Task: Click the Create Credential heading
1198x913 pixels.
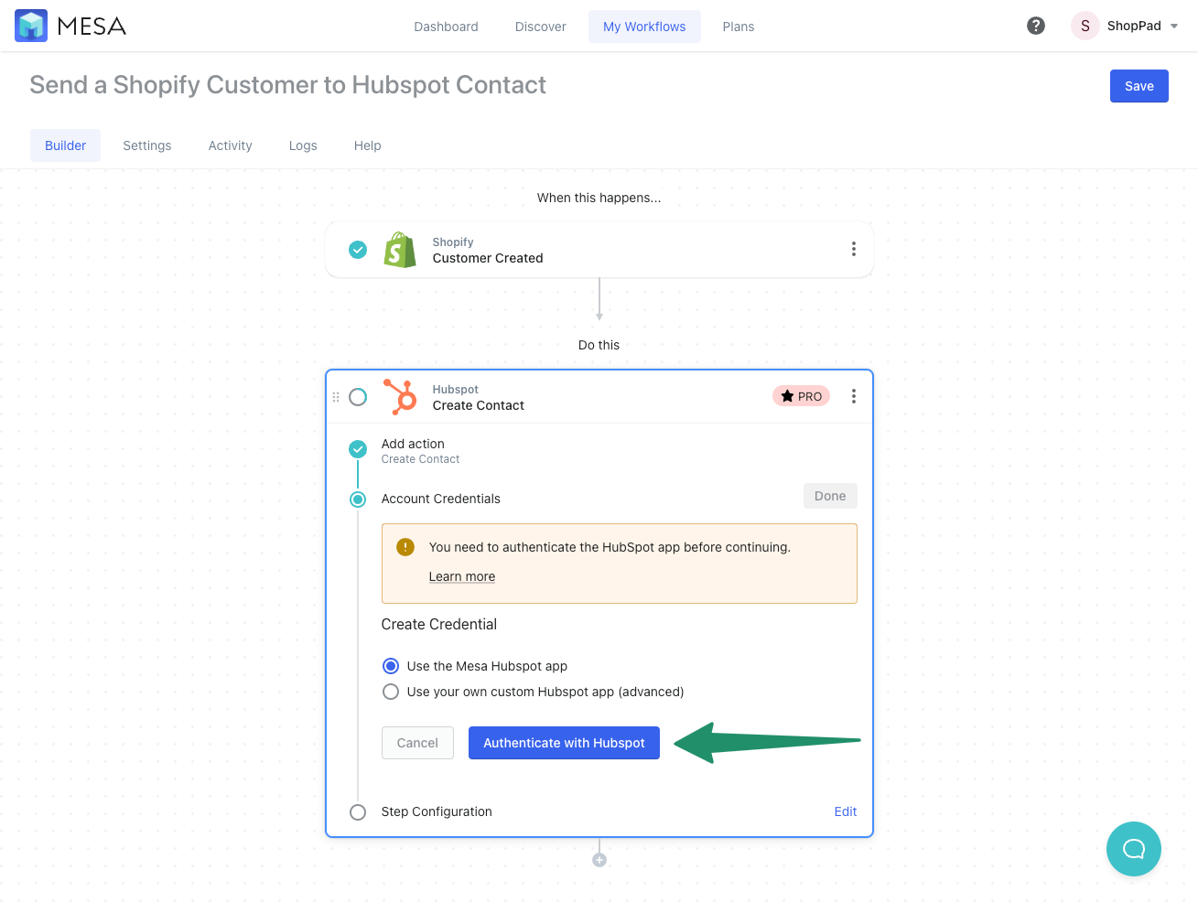Action: pyautogui.click(x=439, y=624)
